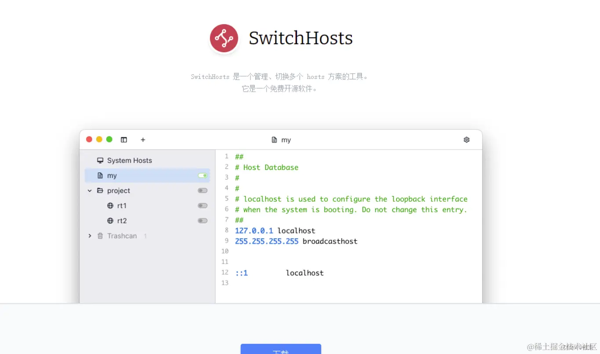Click the file icon of my entry
The height and width of the screenshot is (354, 600).
(100, 175)
